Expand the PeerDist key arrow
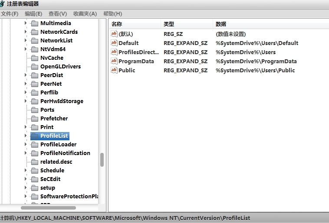The image size is (329, 223). (26, 75)
